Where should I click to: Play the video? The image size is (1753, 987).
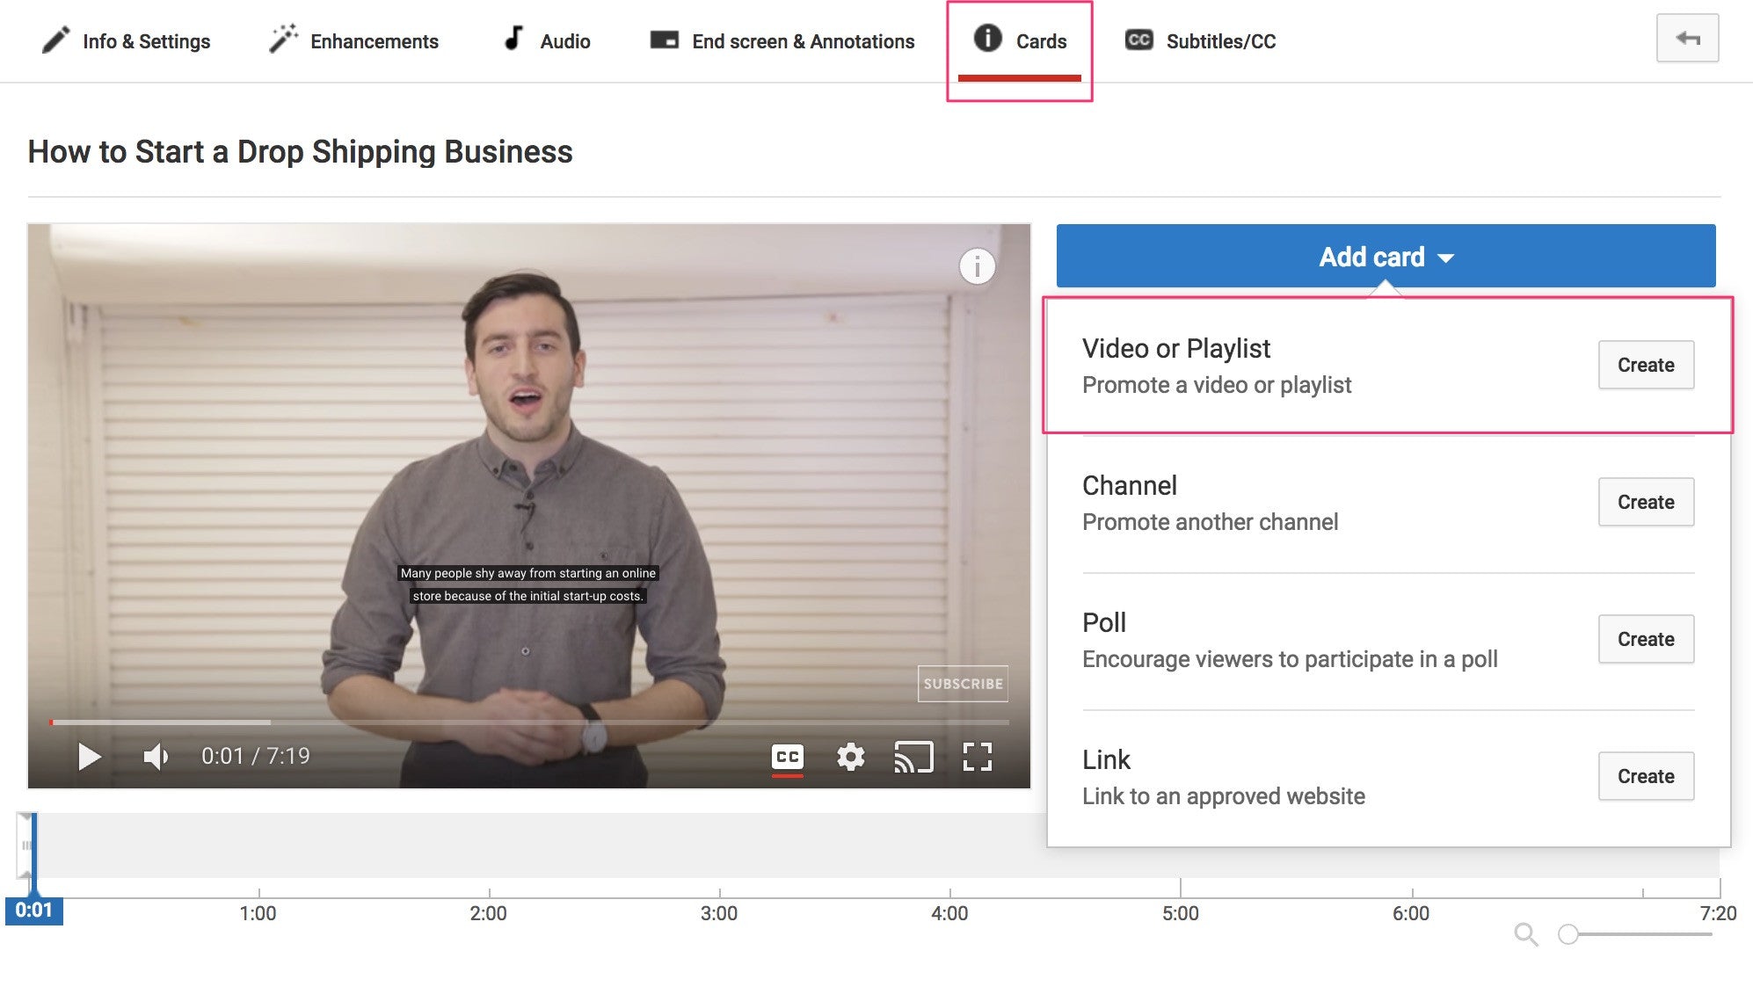[89, 756]
